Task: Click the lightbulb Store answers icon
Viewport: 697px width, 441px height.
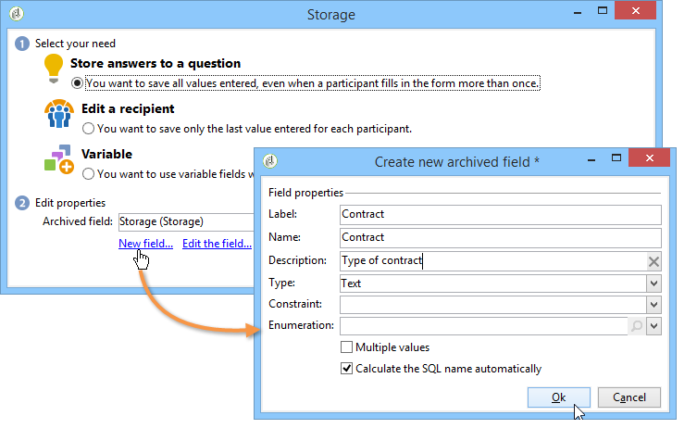Action: coord(54,68)
